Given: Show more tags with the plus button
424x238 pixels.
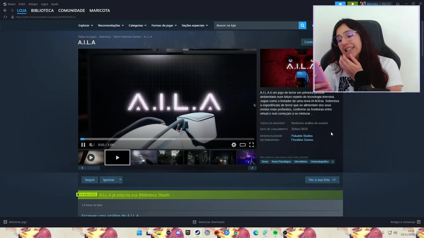Looking at the screenshot, I should pyautogui.click(x=333, y=162).
